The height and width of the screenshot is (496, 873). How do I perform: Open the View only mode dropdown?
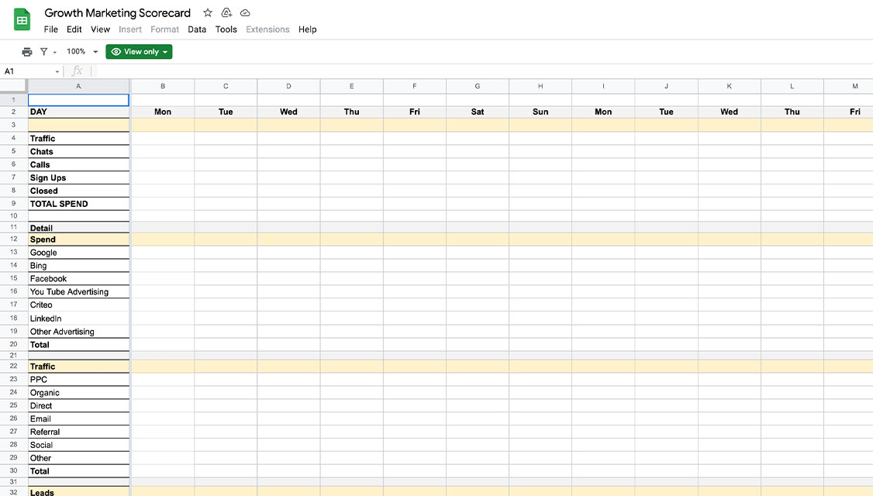click(140, 52)
